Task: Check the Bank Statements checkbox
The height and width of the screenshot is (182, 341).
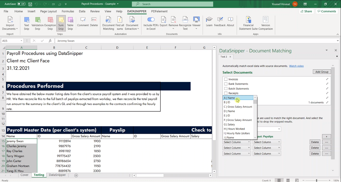Action: point(226,84)
